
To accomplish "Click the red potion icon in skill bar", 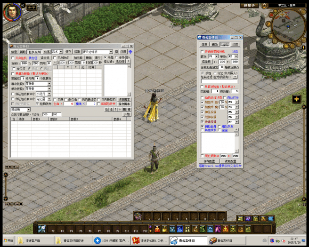I will (x=157, y=229).
